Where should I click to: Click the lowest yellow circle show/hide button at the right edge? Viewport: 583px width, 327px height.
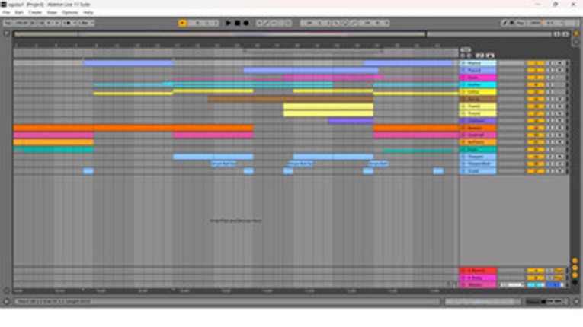(575, 275)
